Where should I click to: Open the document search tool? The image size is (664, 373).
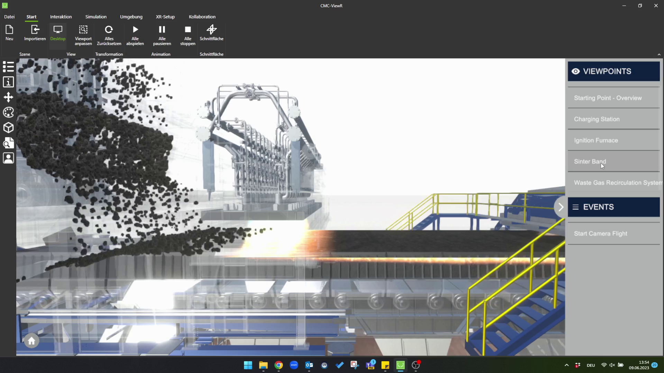click(x=8, y=143)
